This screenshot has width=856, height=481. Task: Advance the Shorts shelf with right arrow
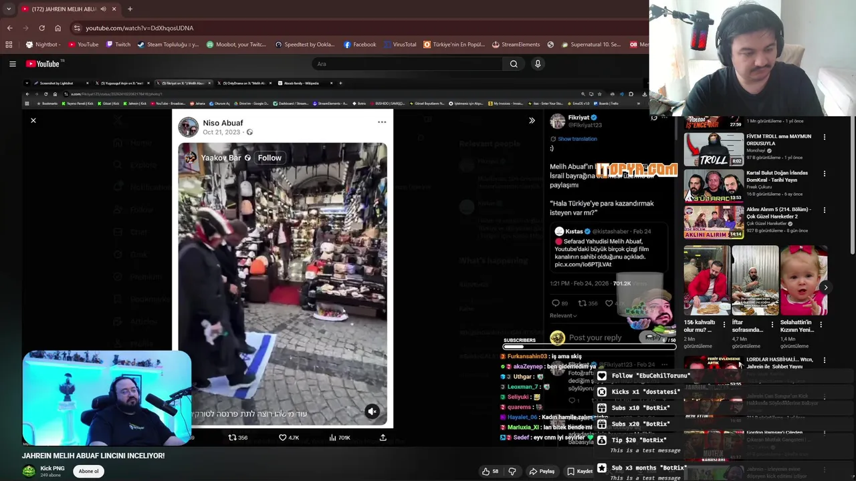click(x=825, y=288)
